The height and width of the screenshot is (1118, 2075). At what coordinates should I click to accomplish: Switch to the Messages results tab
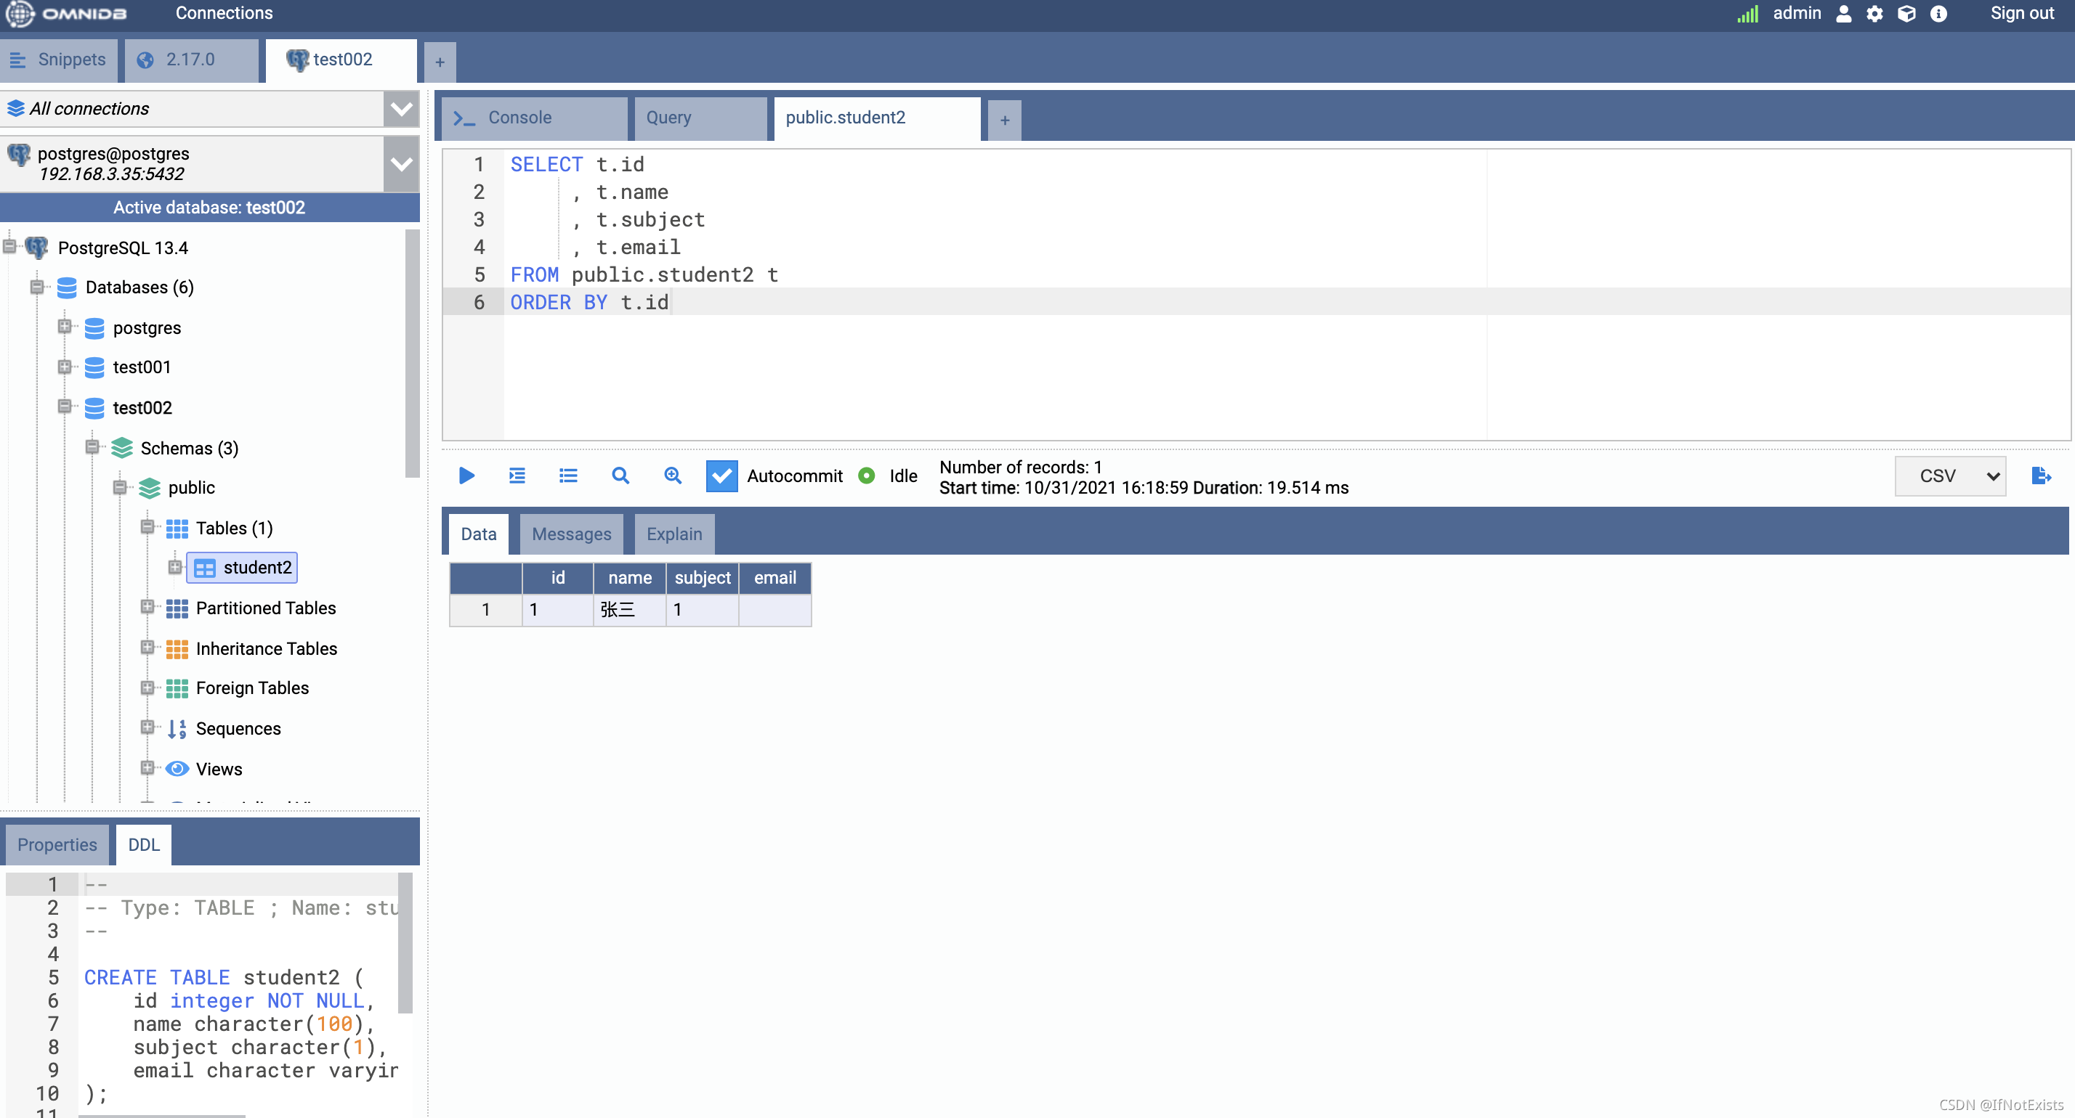[x=571, y=534]
